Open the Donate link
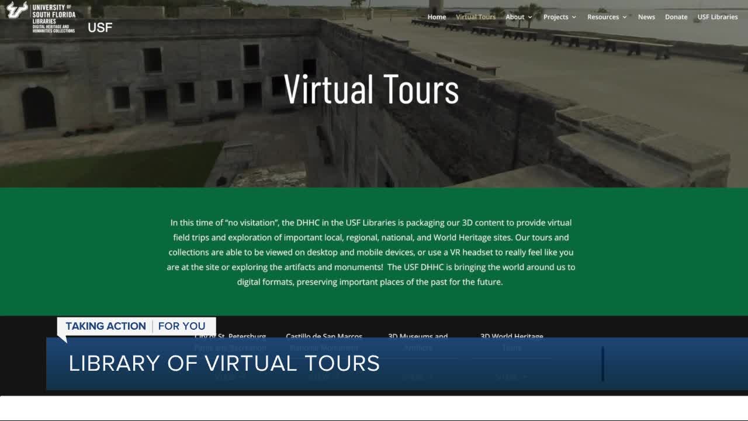Viewport: 748px width, 421px height. click(x=676, y=17)
